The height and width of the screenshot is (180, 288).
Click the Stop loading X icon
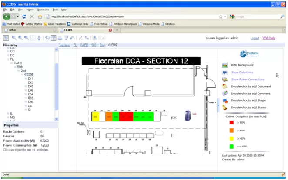click(x=32, y=16)
